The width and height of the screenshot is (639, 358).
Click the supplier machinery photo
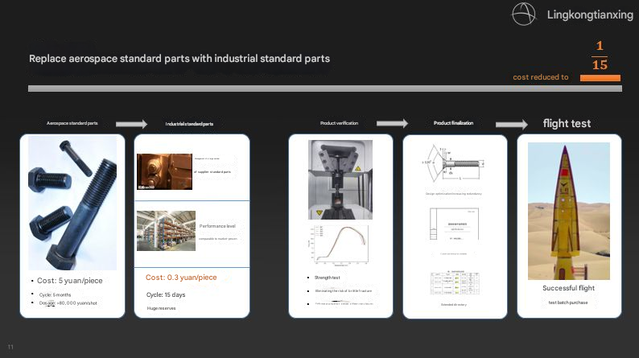pos(164,172)
